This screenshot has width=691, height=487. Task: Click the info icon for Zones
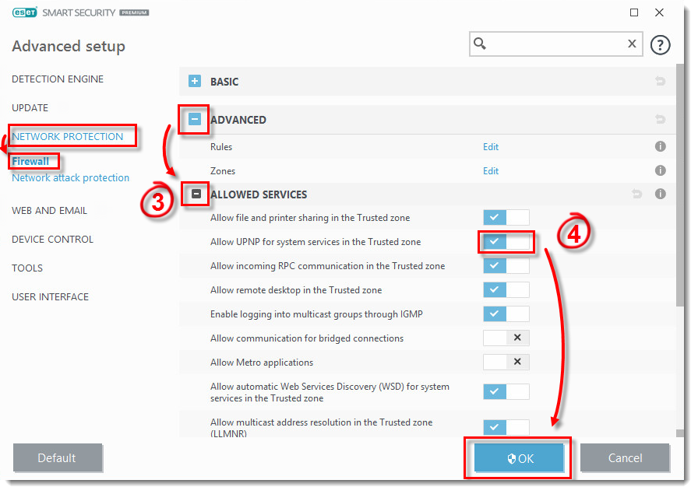click(660, 170)
